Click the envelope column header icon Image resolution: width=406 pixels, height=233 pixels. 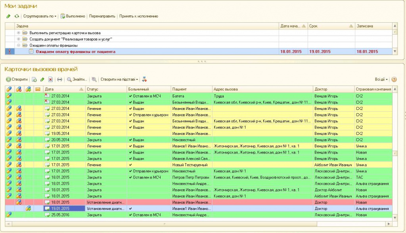pyautogui.click(x=38, y=89)
